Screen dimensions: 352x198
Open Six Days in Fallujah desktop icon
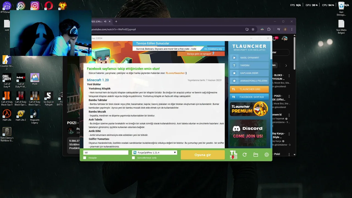click(49, 98)
